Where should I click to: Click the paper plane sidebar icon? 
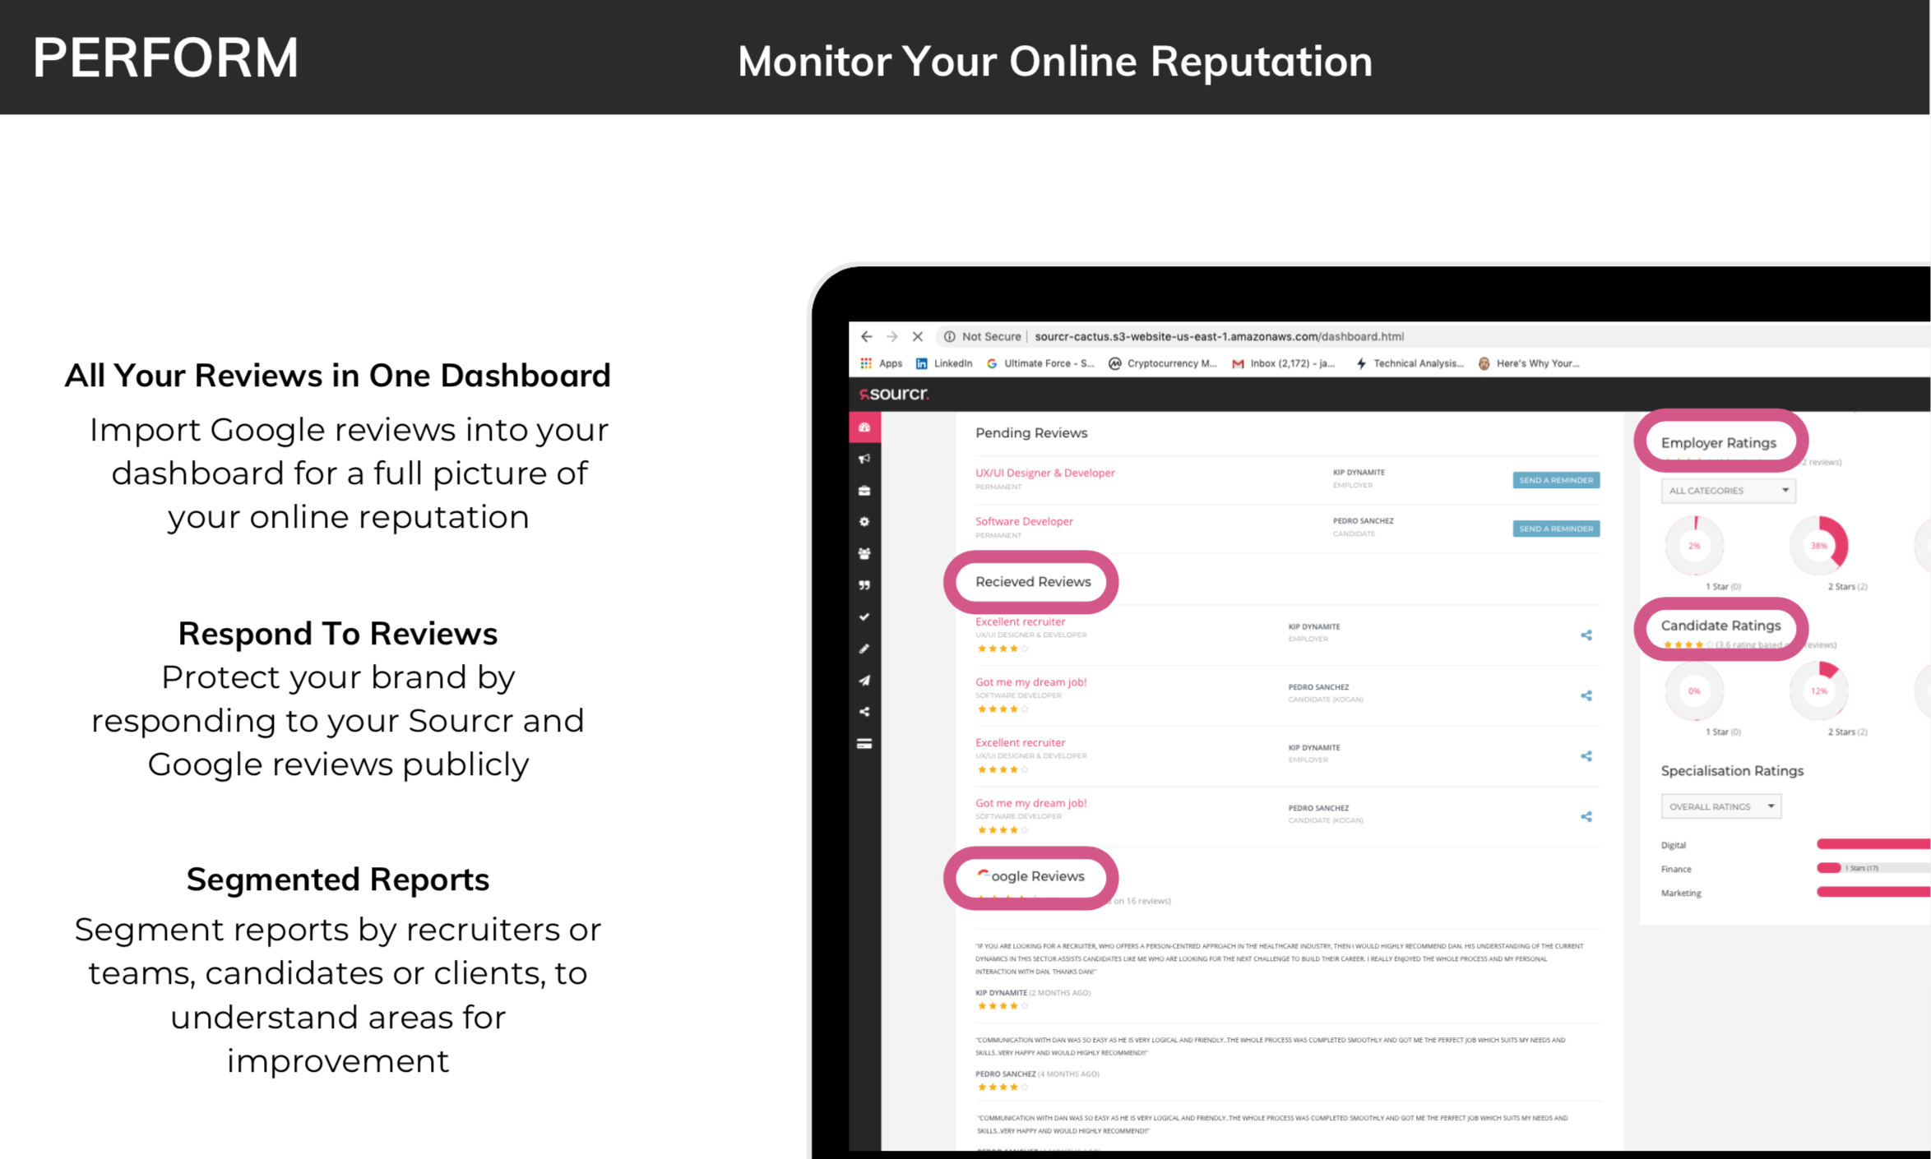click(x=864, y=681)
